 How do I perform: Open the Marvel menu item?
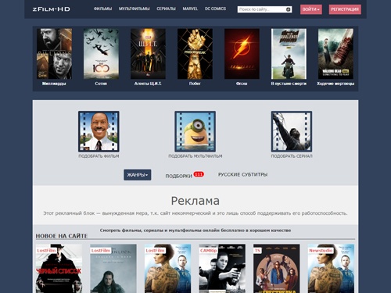pyautogui.click(x=190, y=9)
